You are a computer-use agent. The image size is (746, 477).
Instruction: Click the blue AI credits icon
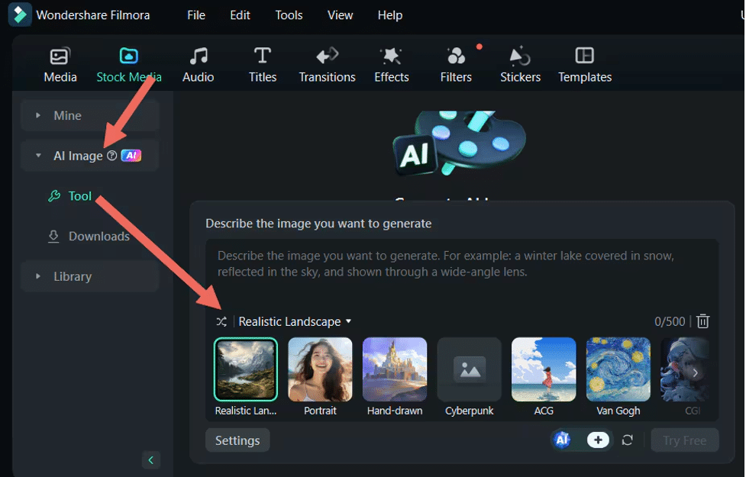click(562, 440)
